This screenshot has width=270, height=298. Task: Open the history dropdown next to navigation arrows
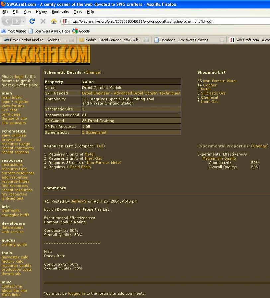23,21
